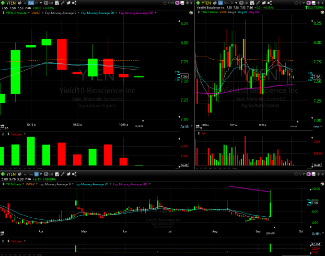Click the studies beaker icon in top-right toolbar

(252, 3)
